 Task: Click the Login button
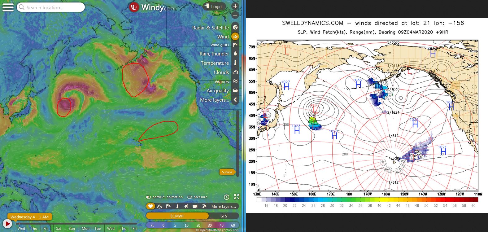pyautogui.click(x=213, y=7)
